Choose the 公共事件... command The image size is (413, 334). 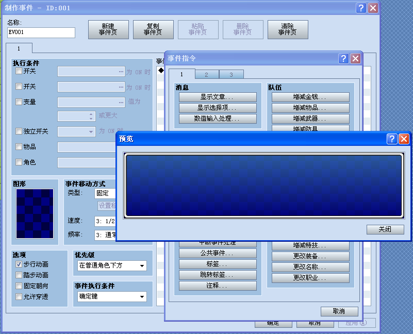pos(218,253)
